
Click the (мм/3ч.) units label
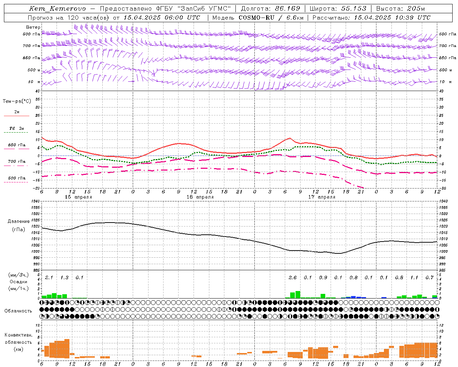(x=18, y=275)
